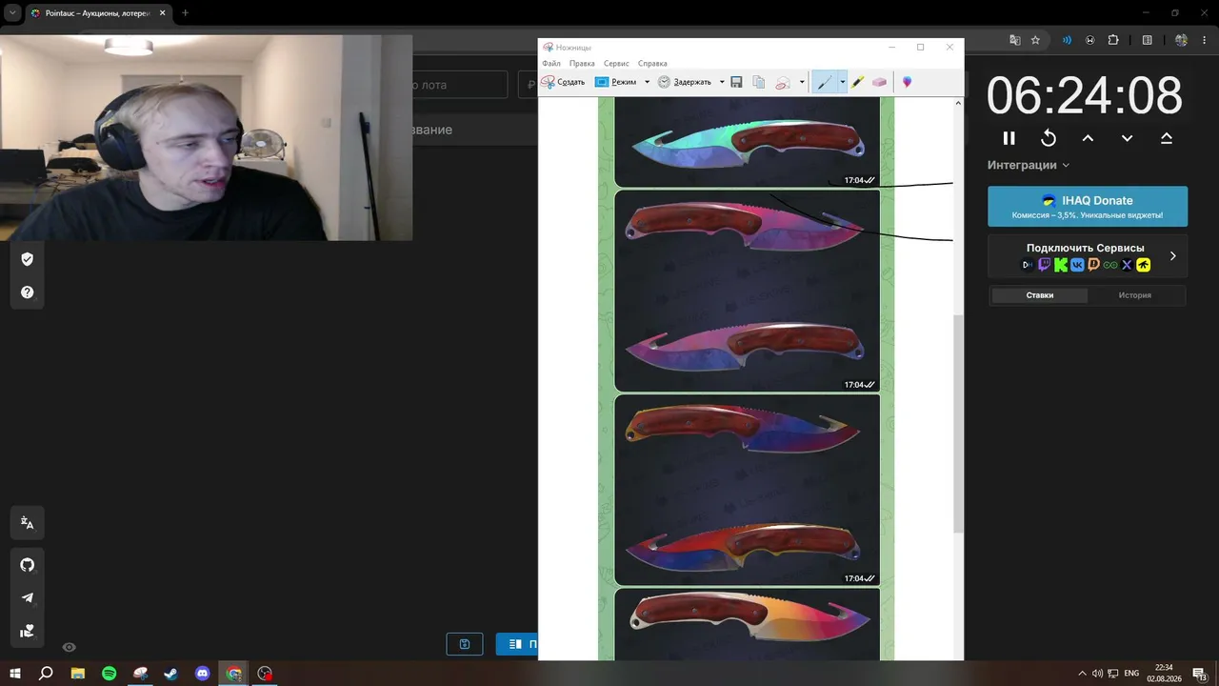Open the pen color dropdown arrow
Image resolution: width=1219 pixels, height=686 pixels.
[x=842, y=82]
